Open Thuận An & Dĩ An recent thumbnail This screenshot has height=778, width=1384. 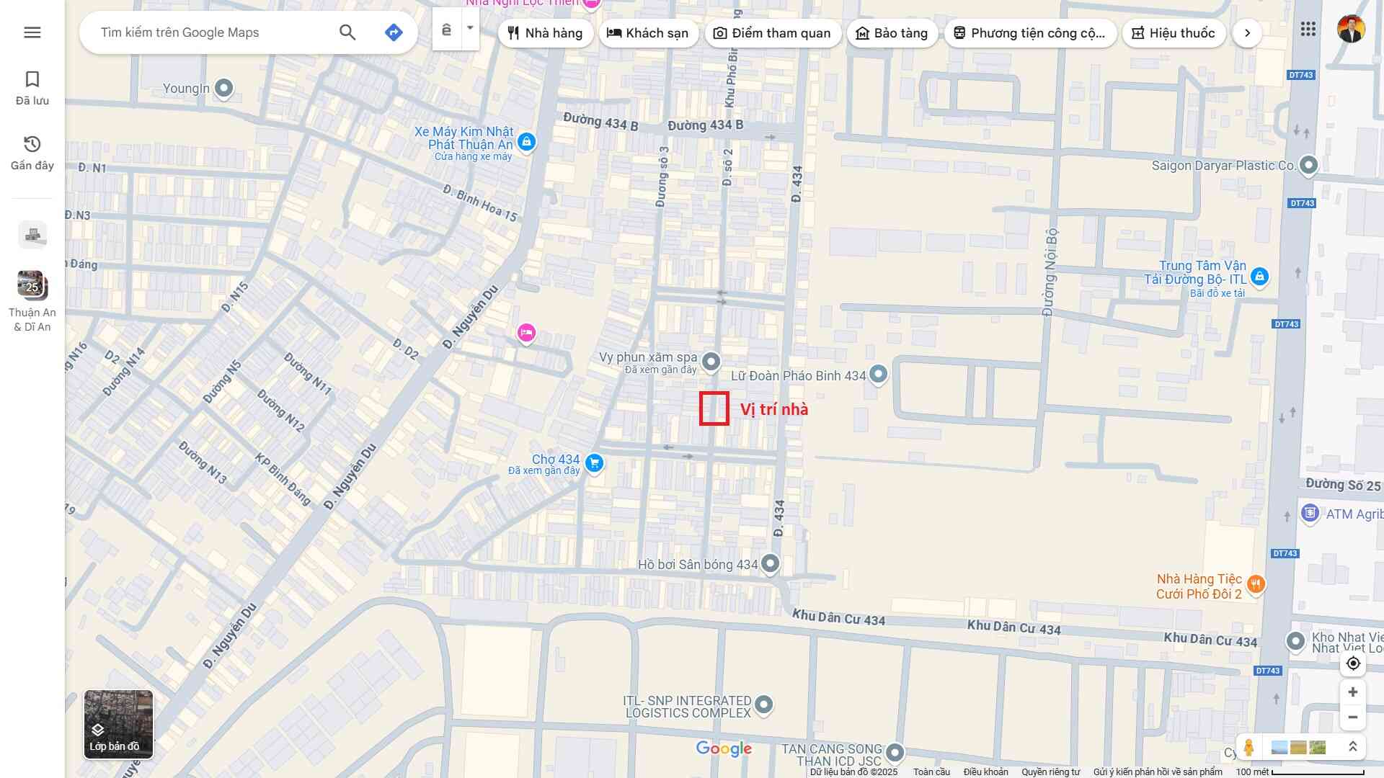[32, 286]
